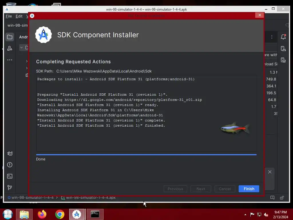The height and width of the screenshot is (220, 293).
Task: Click the Completing Requested Actions heading
Action: tap(74, 62)
